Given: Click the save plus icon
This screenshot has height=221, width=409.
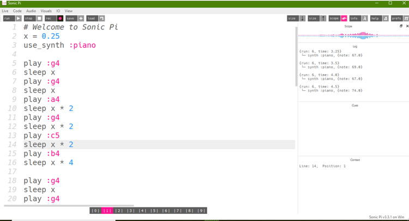Looking at the screenshot, I should pos(81,18).
